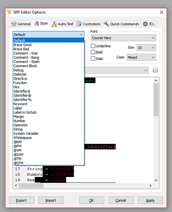
Task: Choose Whitespace style
Action: pos(49,138)
